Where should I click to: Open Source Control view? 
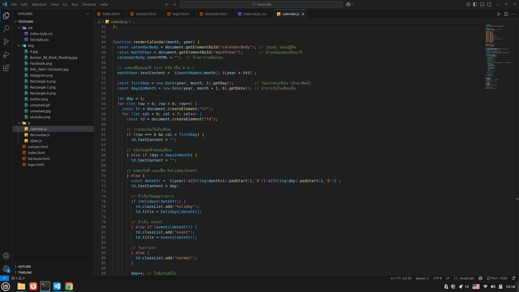(6, 42)
